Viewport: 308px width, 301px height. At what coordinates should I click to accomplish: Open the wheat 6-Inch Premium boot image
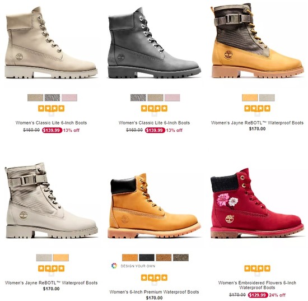(x=154, y=206)
